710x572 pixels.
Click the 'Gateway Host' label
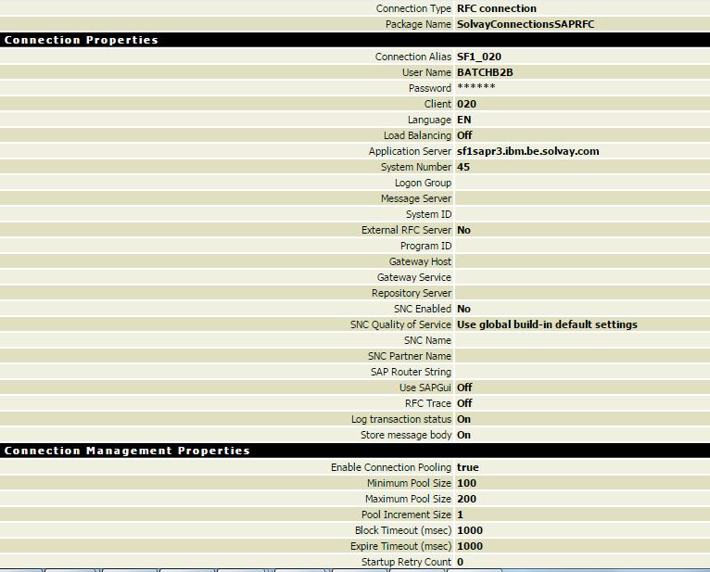tap(420, 261)
